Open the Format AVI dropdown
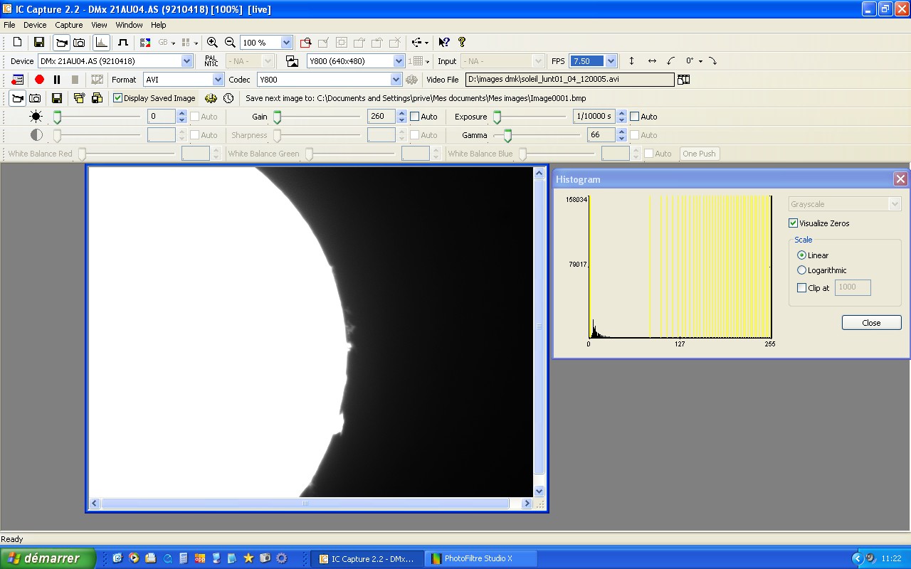Screen dimensions: 911x569 (x=218, y=80)
